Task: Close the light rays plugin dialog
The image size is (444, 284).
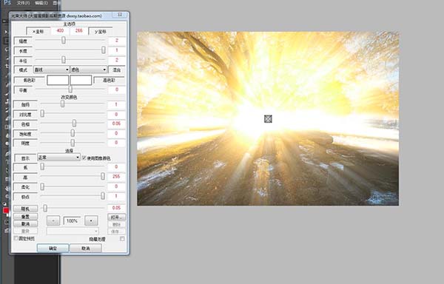Action: (119, 15)
